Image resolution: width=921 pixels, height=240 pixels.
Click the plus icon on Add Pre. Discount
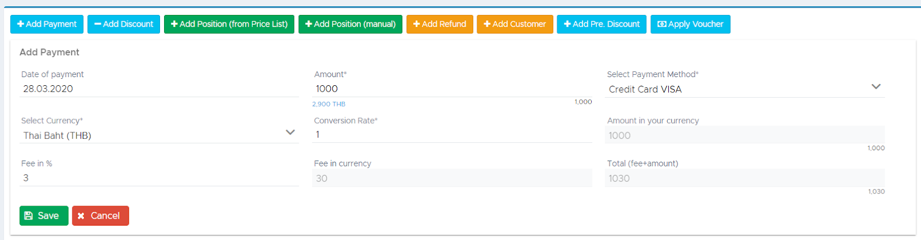(568, 24)
